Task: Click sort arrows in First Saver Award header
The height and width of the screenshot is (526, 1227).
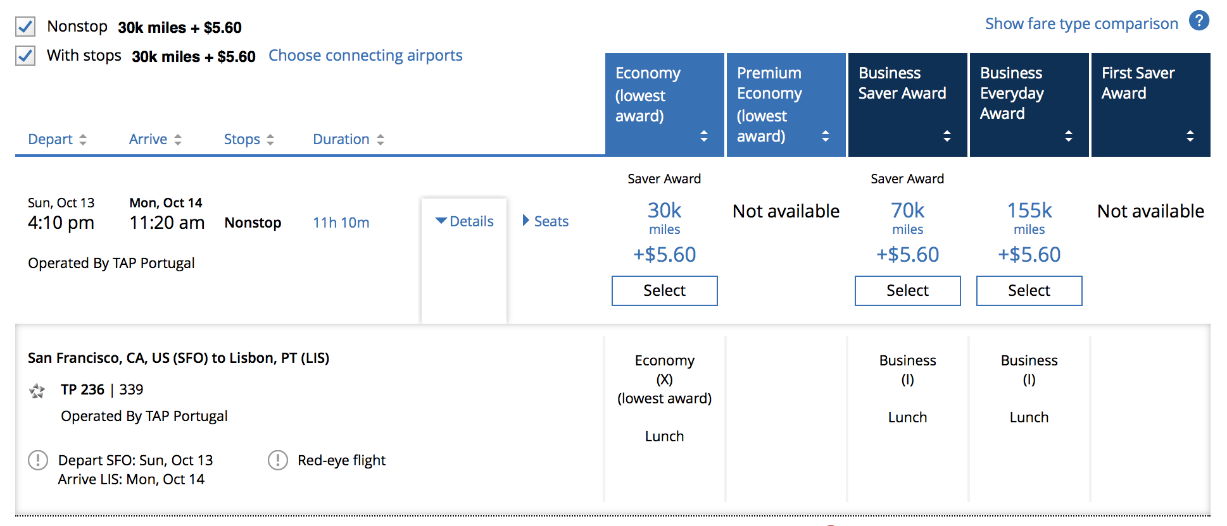Action: tap(1190, 136)
